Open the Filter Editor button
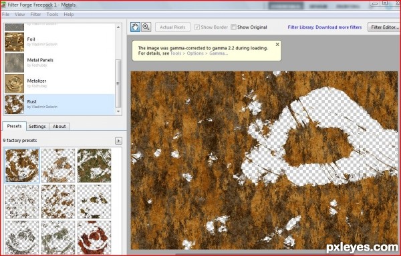The height and width of the screenshot is (256, 401). coord(384,27)
